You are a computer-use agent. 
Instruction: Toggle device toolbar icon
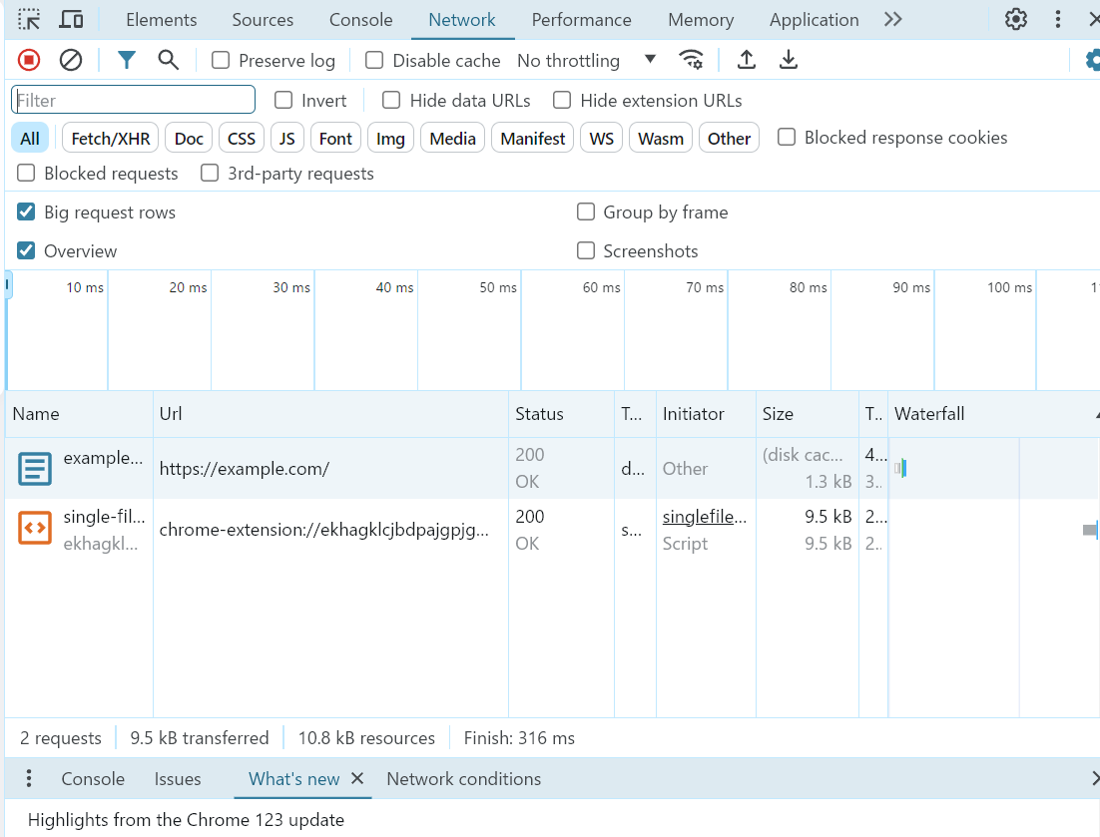(71, 19)
